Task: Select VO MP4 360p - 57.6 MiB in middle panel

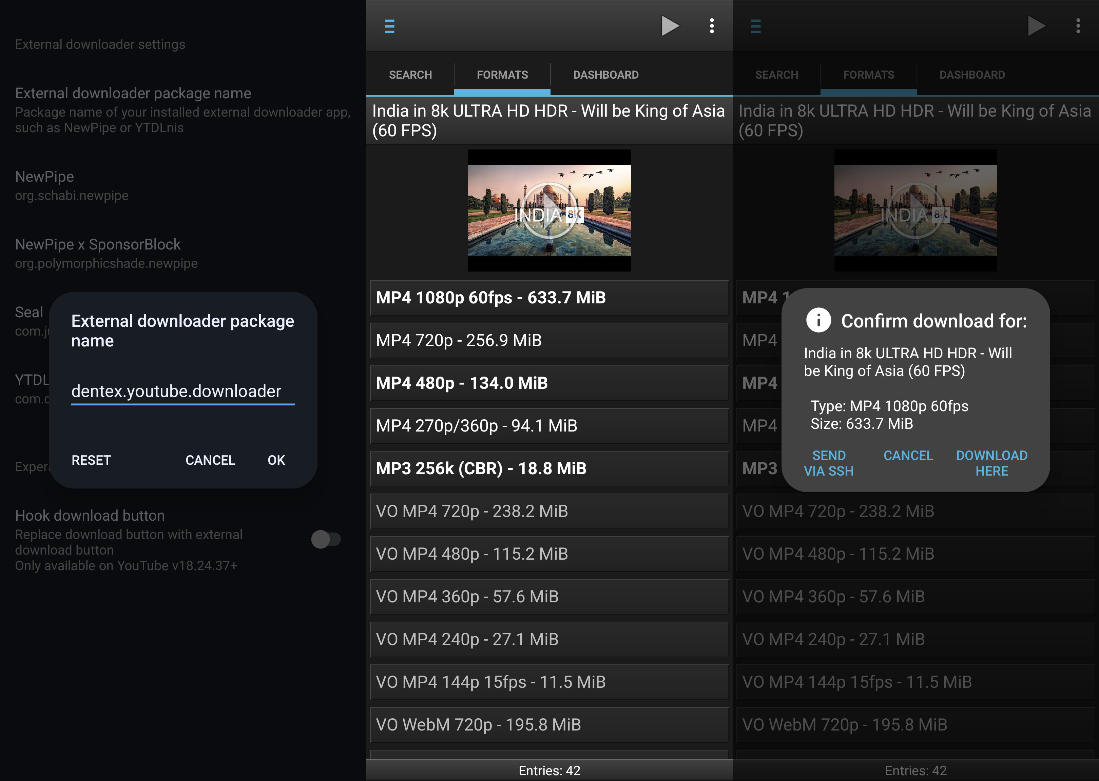Action: 549,597
